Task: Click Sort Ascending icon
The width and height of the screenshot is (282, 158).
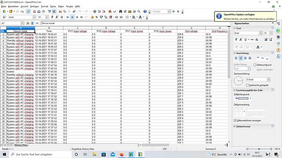Action: tap(99, 11)
